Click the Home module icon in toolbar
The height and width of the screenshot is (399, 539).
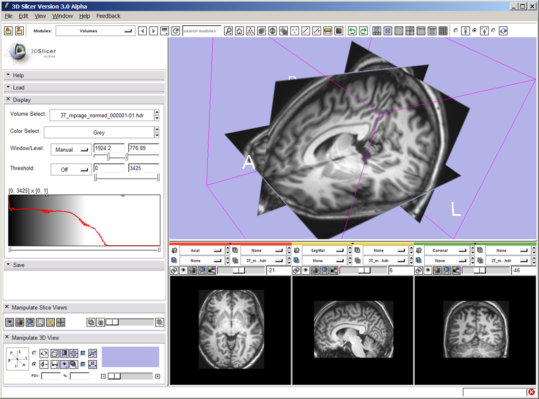click(x=239, y=31)
